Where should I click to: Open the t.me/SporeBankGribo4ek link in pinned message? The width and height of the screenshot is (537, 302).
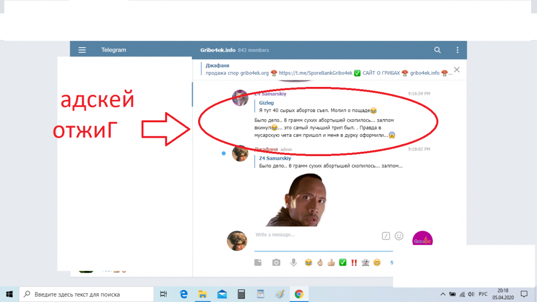tap(315, 73)
